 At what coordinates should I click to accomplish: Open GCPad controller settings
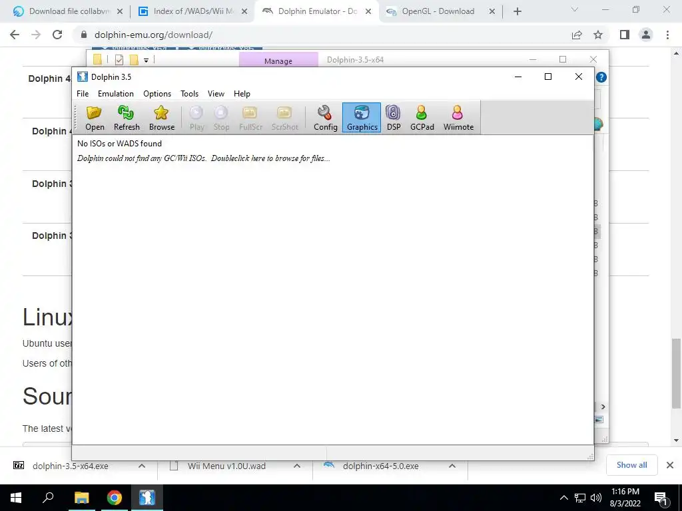click(422, 118)
